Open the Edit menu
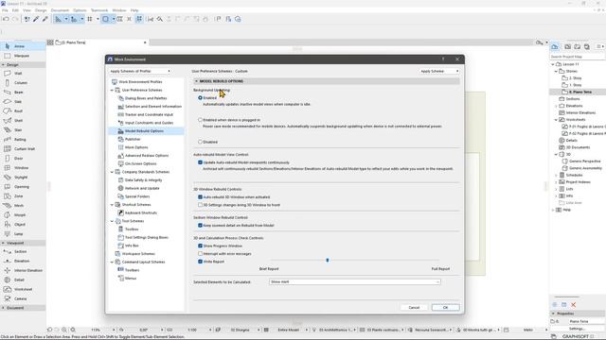 (x=15, y=10)
